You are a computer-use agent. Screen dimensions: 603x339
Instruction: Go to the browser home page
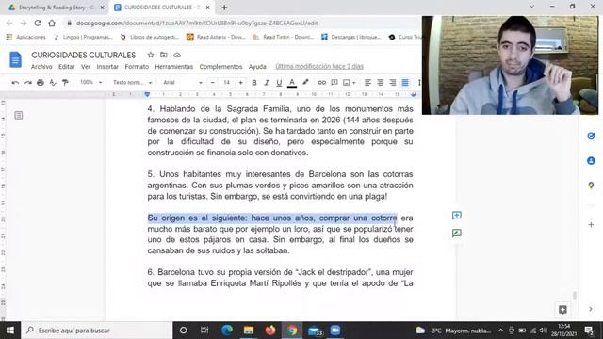pyautogui.click(x=52, y=23)
